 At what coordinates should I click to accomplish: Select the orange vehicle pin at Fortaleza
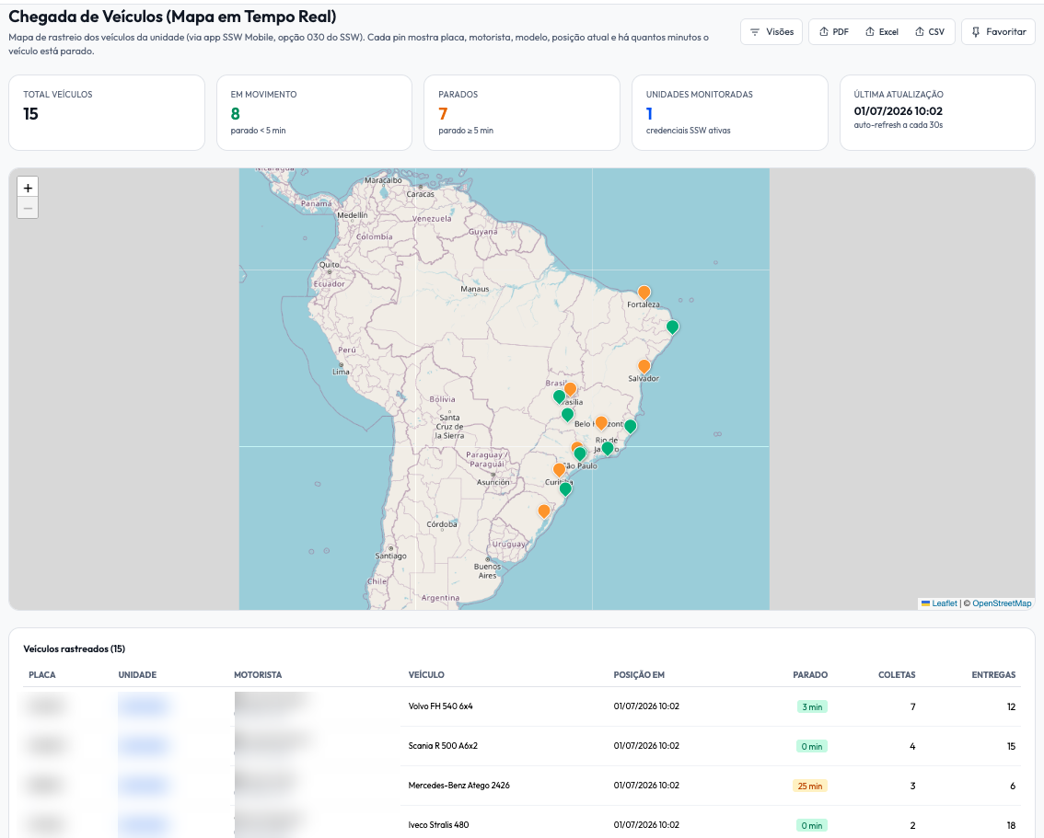pyautogui.click(x=644, y=293)
